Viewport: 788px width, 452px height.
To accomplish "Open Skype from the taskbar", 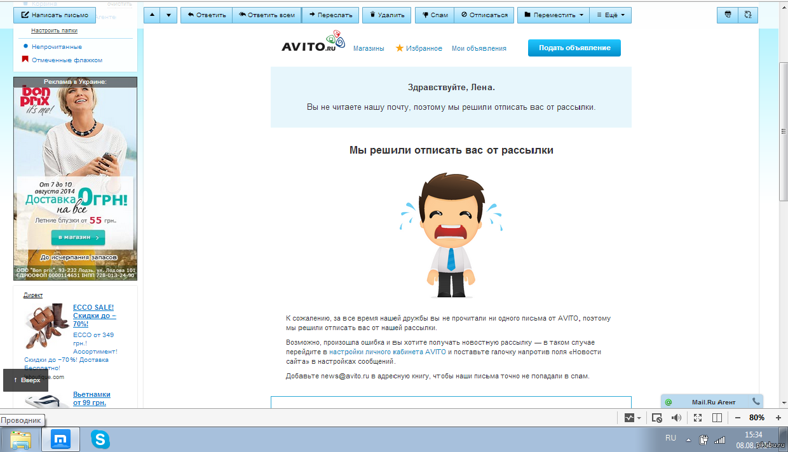I will coord(100,439).
